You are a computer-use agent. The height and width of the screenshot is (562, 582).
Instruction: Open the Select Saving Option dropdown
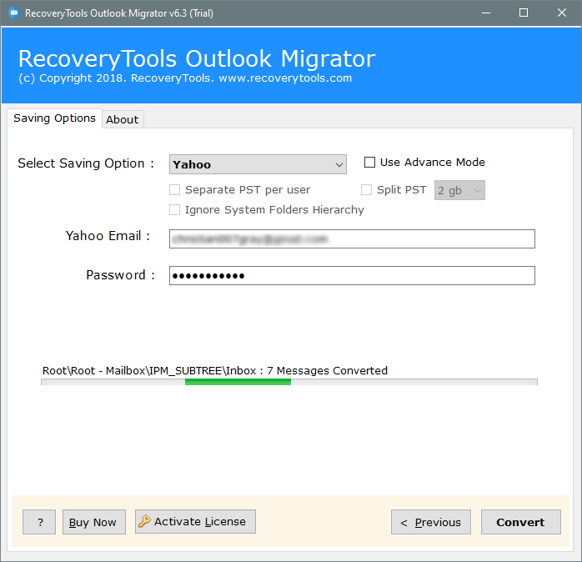point(258,164)
